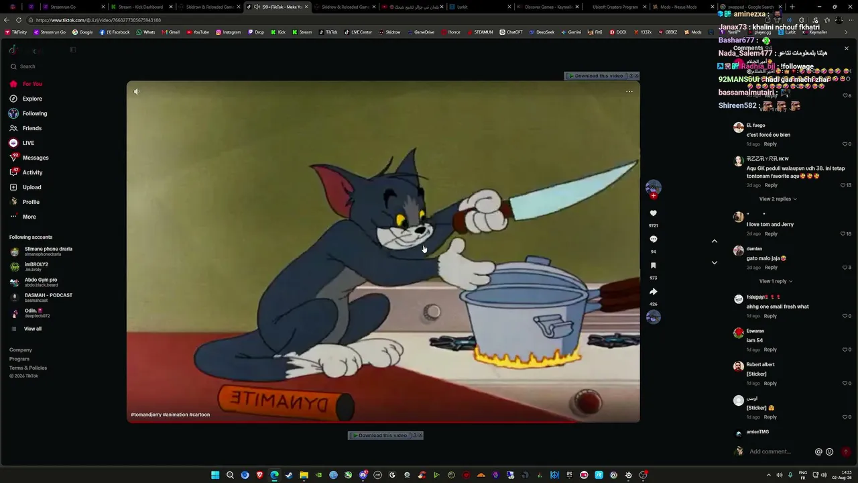The width and height of the screenshot is (858, 483).
Task: Reply to EL fuego's comment
Action: click(x=770, y=144)
